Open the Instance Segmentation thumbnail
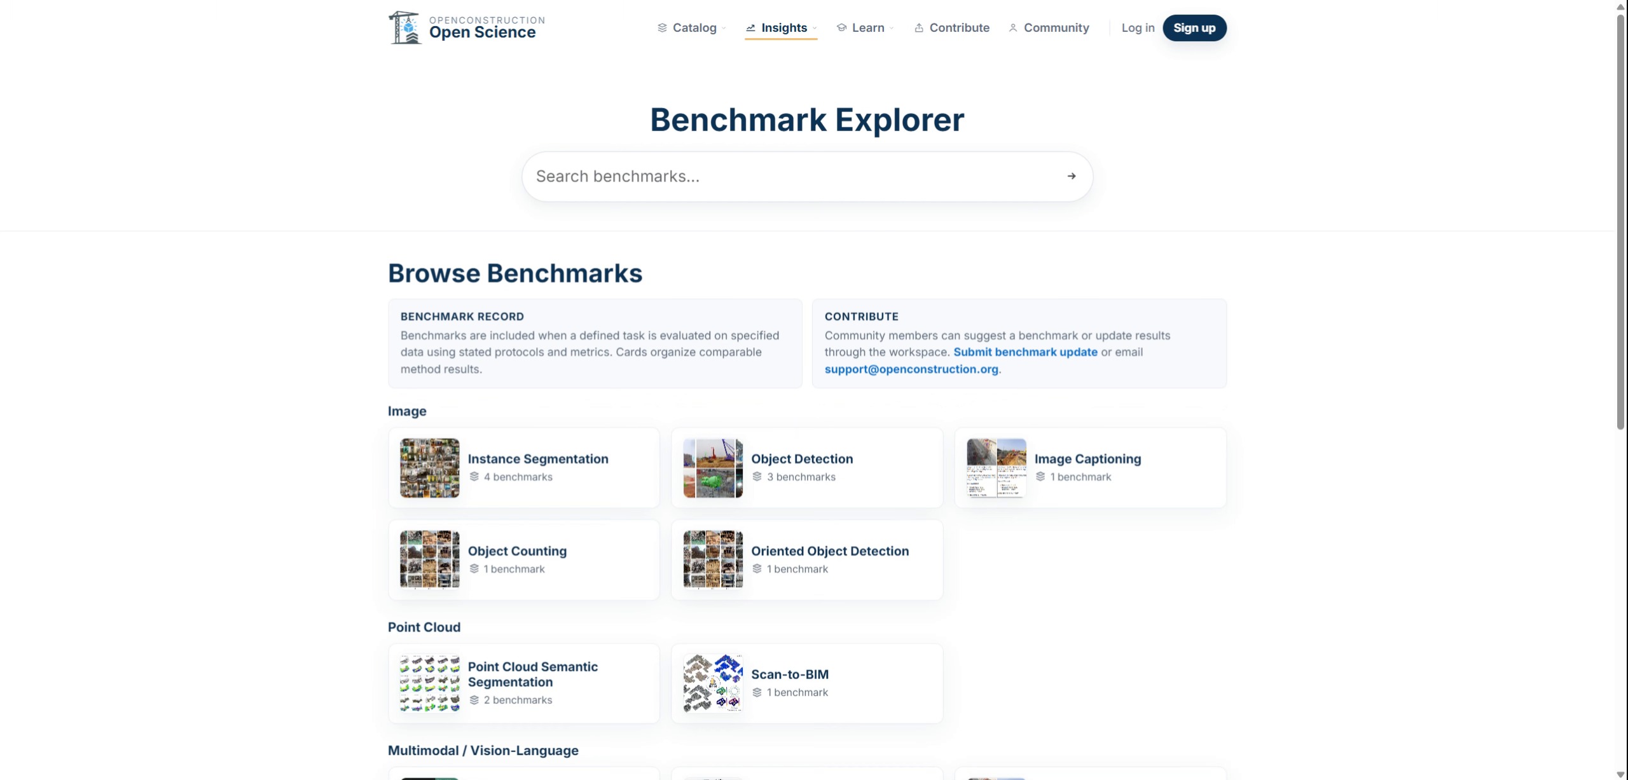 coord(430,468)
